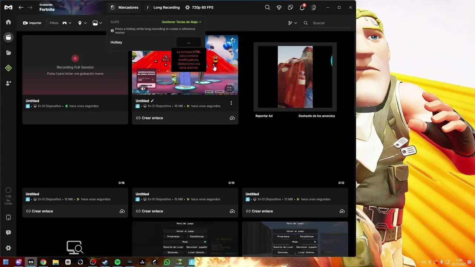Open the green diamond icon in the sidebar

(8, 68)
